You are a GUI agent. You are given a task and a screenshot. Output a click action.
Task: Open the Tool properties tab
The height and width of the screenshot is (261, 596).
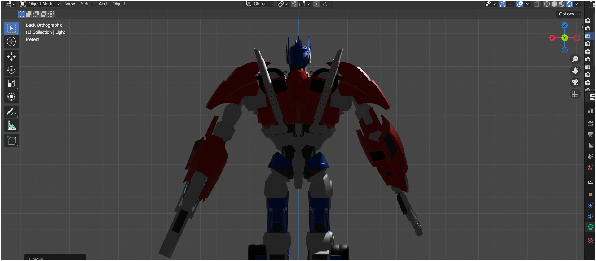(590, 110)
